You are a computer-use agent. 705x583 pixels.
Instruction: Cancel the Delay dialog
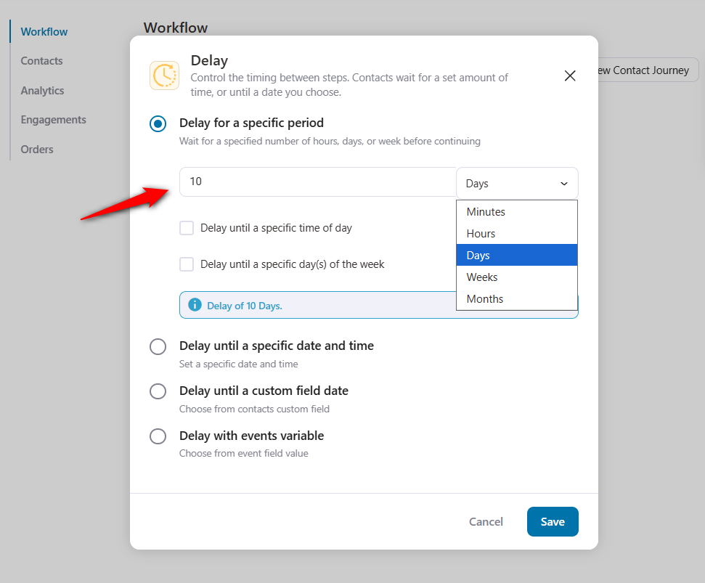pyautogui.click(x=486, y=521)
